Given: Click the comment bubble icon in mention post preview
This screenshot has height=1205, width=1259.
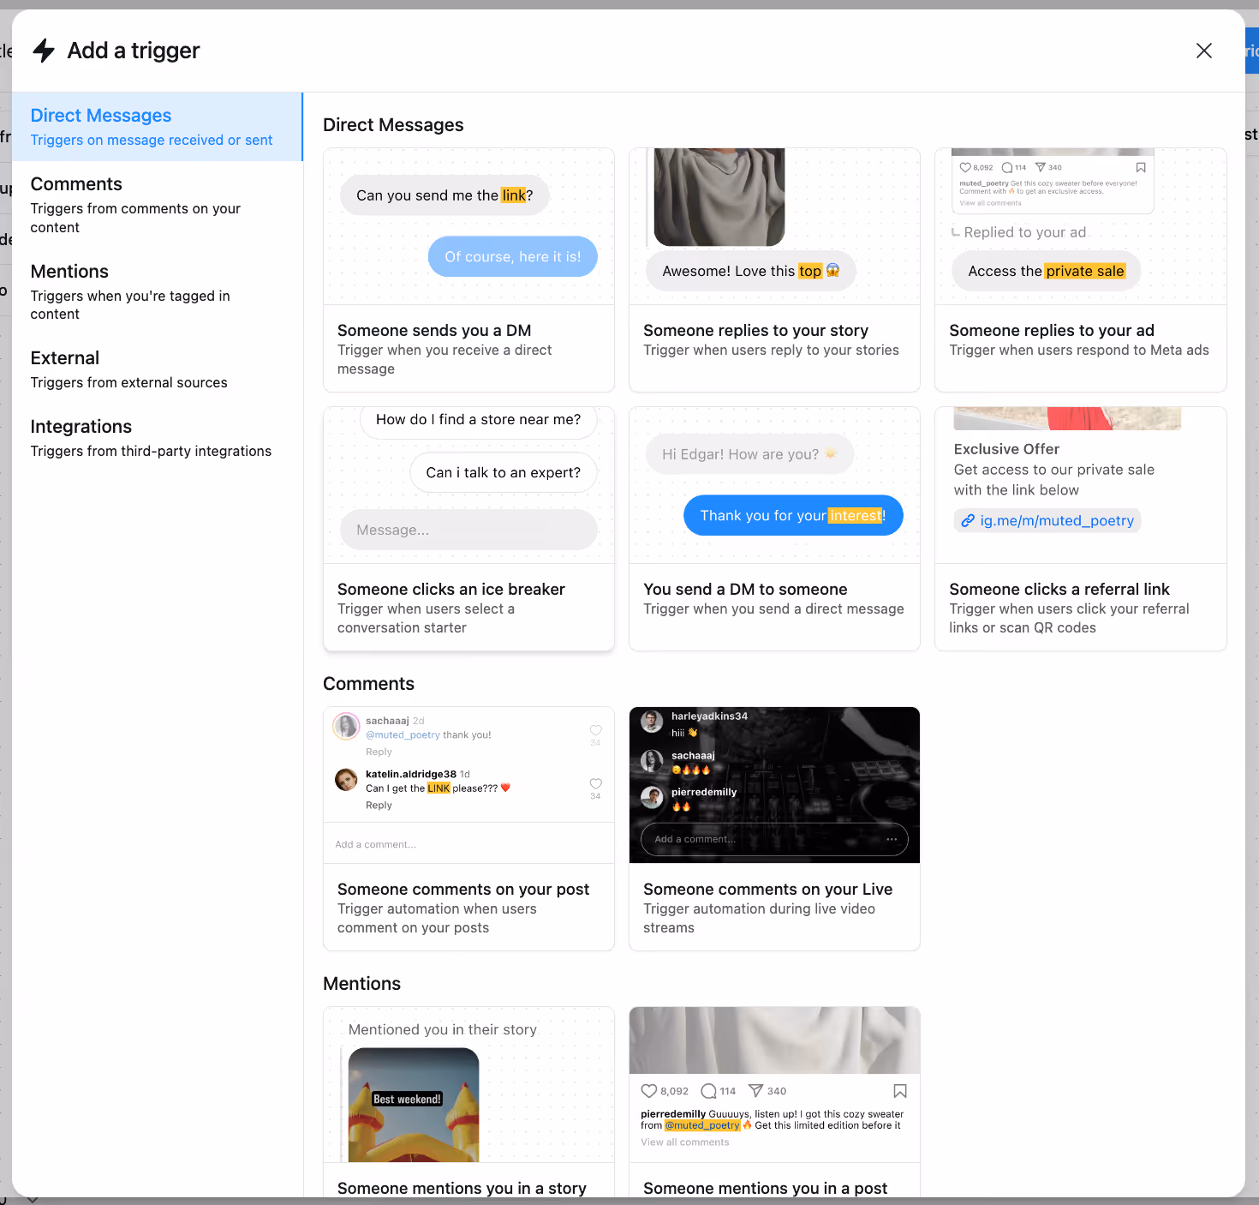Looking at the screenshot, I should (708, 1091).
